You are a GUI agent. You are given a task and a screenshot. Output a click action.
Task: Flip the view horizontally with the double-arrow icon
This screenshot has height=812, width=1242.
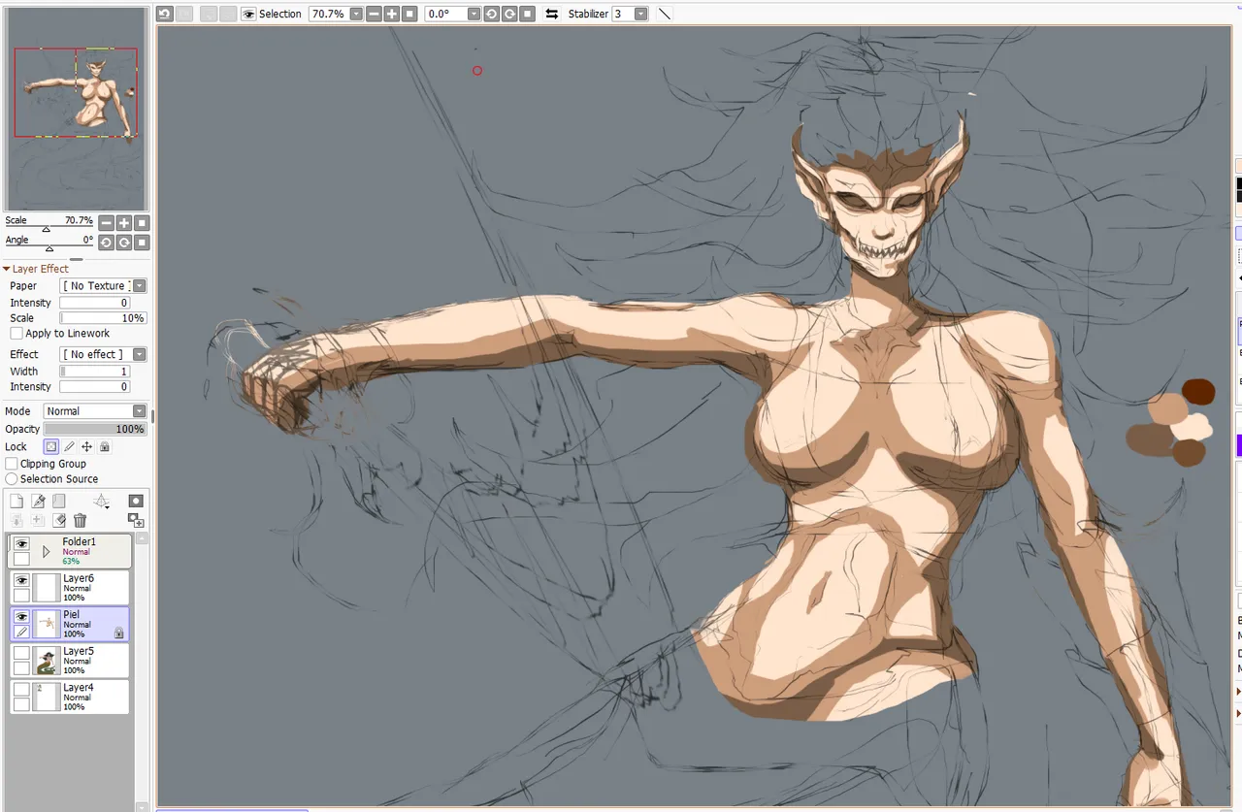pos(552,14)
